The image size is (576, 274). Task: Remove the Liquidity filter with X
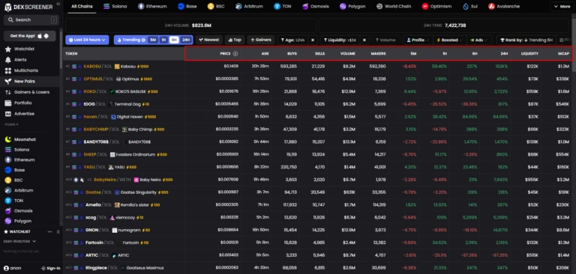tap(364, 40)
